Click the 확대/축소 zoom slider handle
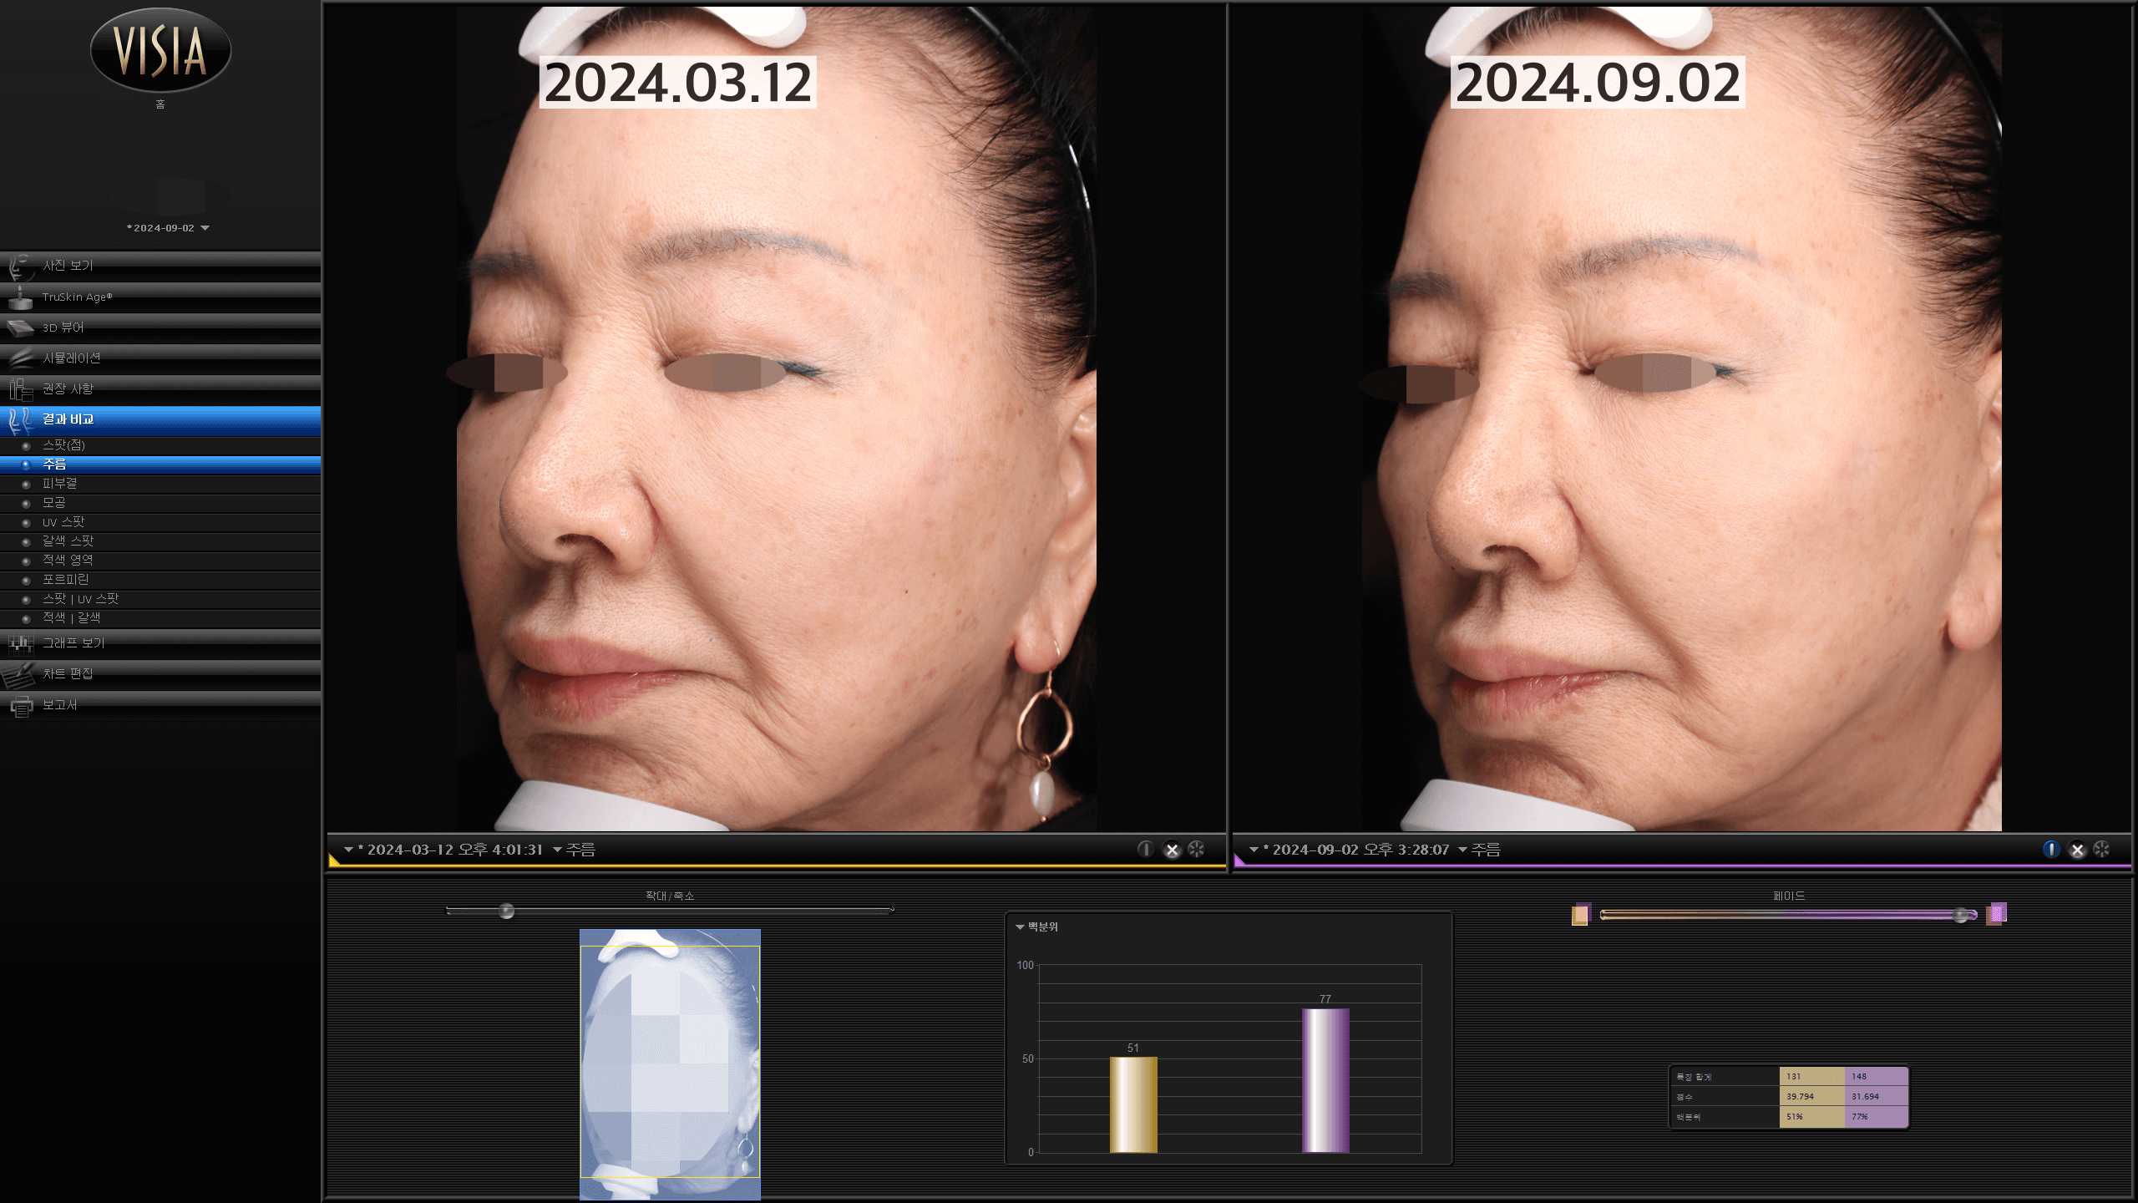The height and width of the screenshot is (1203, 2138). click(x=506, y=911)
